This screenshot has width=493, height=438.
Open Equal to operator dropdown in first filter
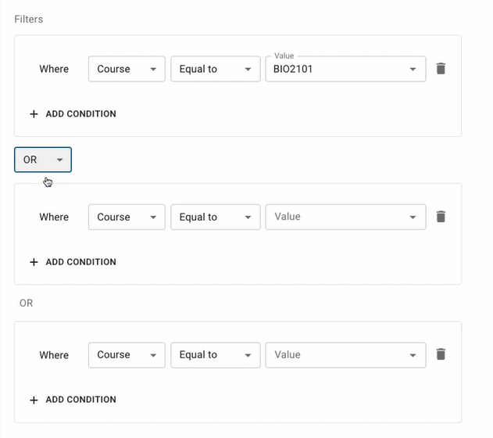216,69
